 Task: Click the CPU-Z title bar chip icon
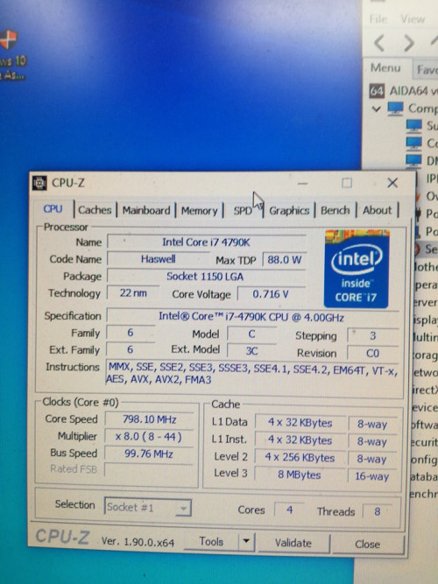39,183
